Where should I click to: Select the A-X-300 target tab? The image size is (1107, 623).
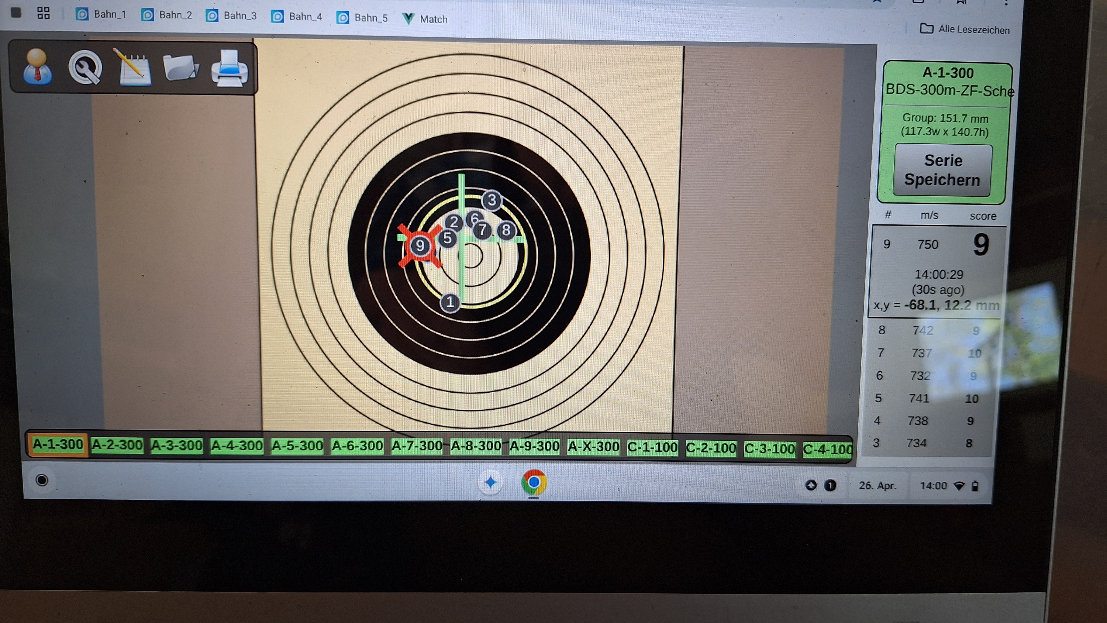[x=593, y=447]
